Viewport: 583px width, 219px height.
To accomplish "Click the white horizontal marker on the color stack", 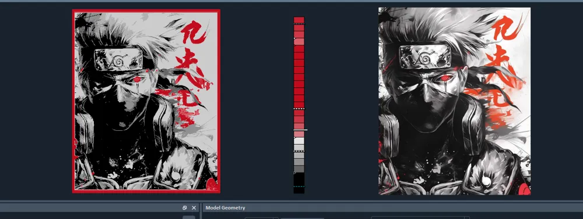I will (301, 130).
